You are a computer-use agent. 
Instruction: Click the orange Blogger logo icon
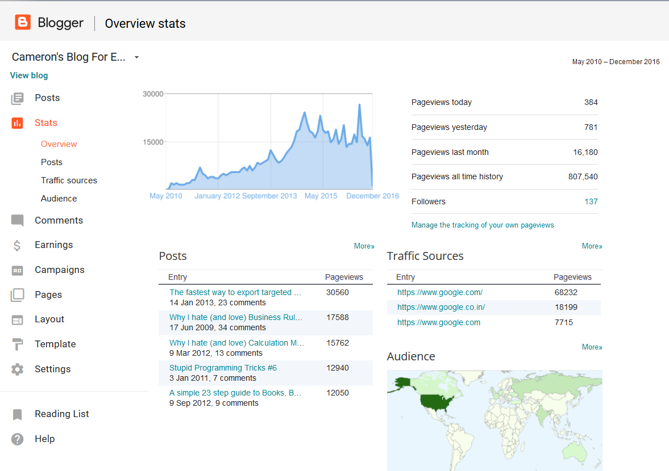click(23, 22)
